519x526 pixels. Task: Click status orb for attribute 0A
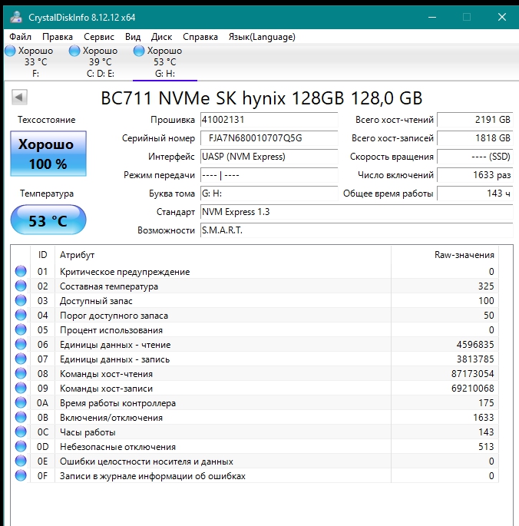pos(21,402)
